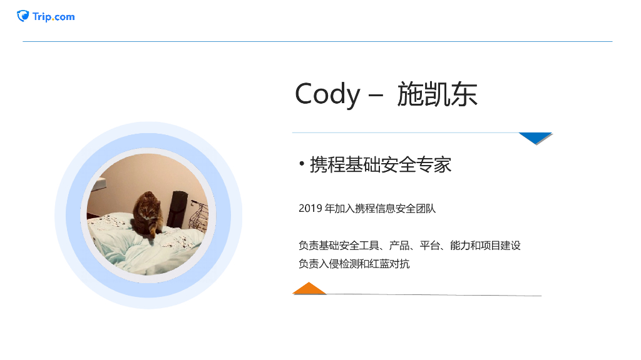
Task: Click the light blue outer ring
Action: click(148, 127)
